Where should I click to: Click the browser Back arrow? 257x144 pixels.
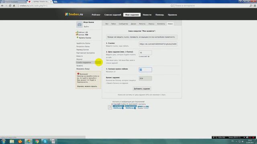coord(2,6)
